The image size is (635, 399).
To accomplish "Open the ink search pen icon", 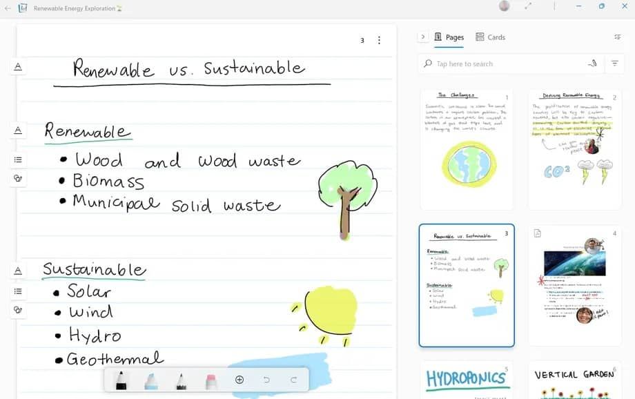I will click(x=592, y=64).
